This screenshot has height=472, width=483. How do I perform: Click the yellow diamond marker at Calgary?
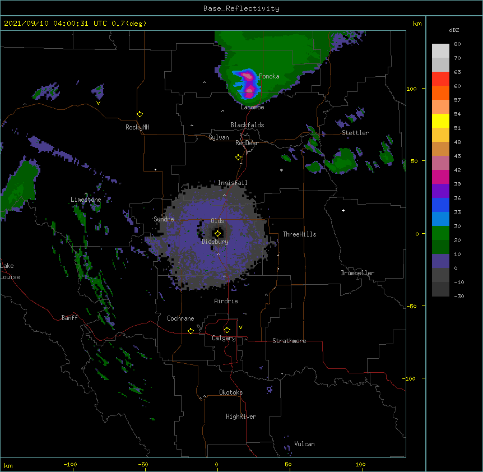227,330
